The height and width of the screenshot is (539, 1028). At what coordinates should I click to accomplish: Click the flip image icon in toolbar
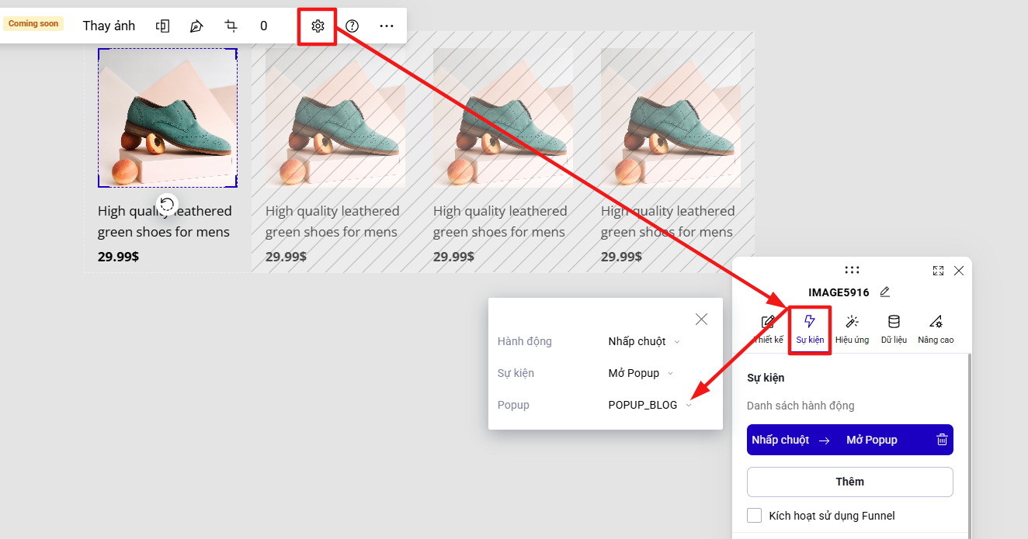point(162,26)
